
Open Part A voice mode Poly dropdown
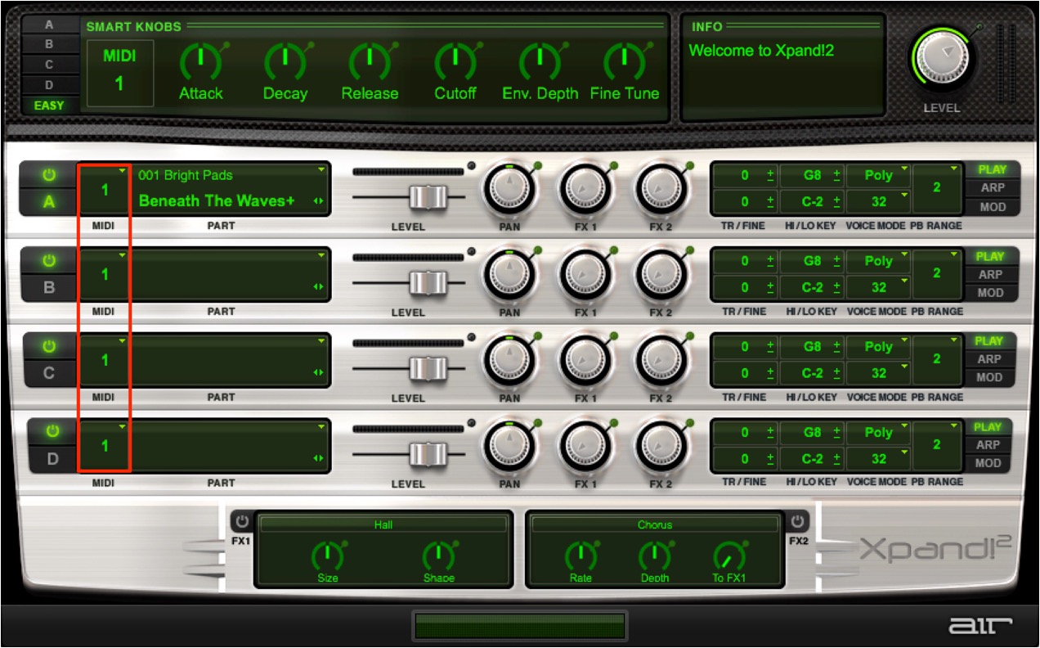[879, 175]
